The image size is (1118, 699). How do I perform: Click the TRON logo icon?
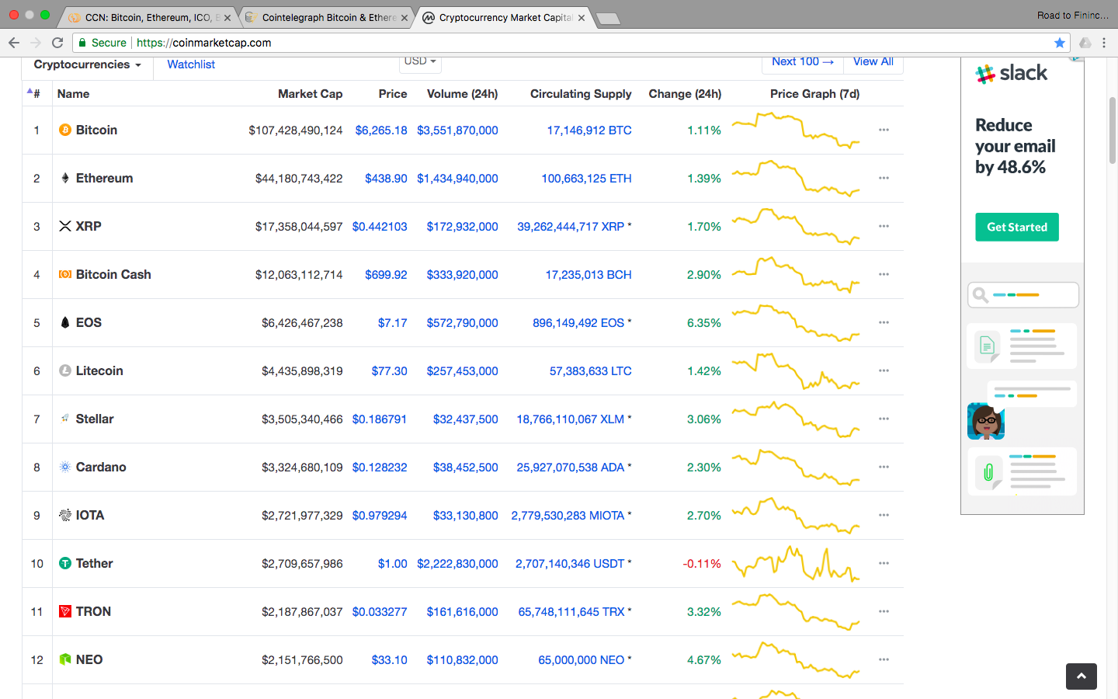(x=65, y=611)
